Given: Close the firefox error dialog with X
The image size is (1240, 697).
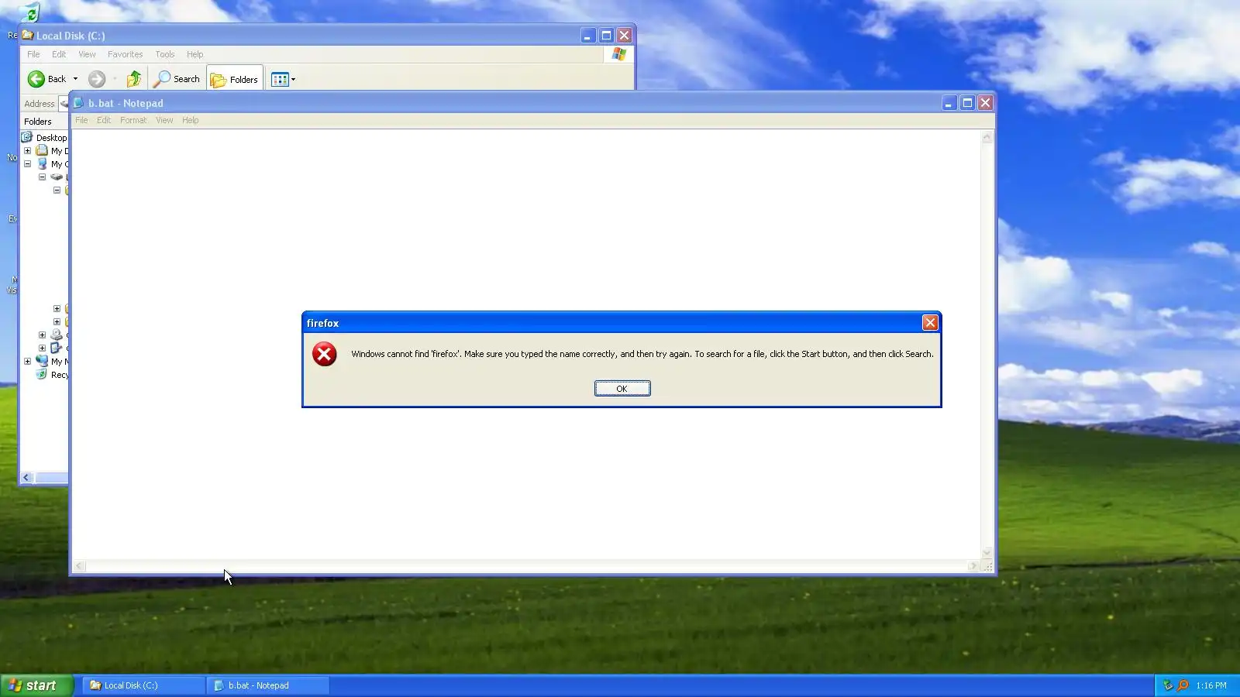Looking at the screenshot, I should pos(930,323).
